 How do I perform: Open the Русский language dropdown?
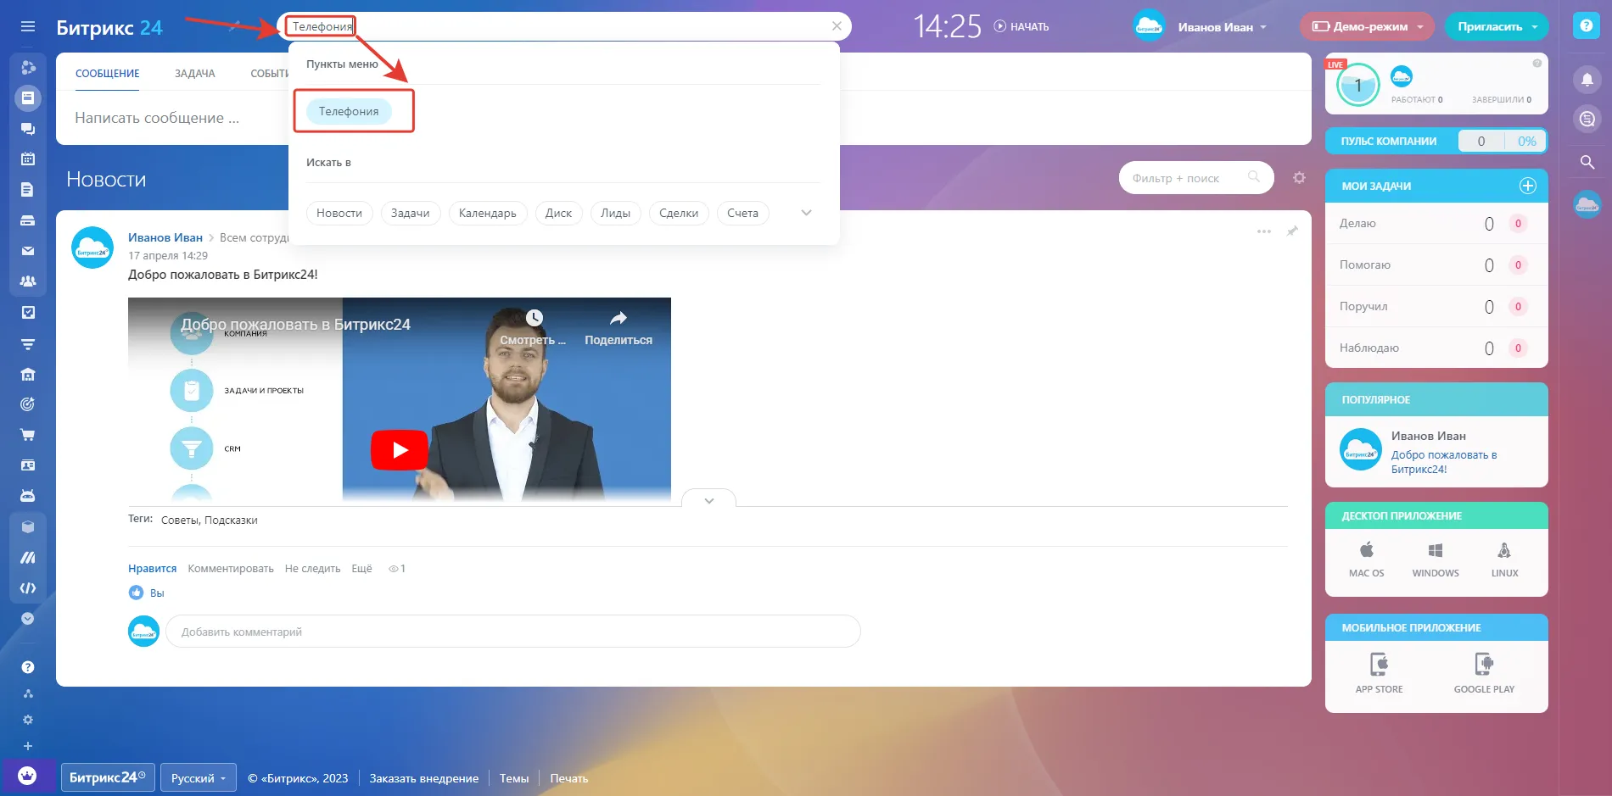(198, 778)
